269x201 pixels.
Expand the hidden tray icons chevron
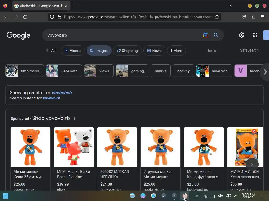pyautogui.click(x=236, y=196)
